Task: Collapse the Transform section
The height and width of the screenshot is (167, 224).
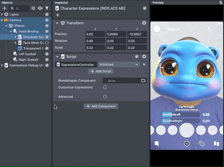Action: pyautogui.click(x=57, y=23)
